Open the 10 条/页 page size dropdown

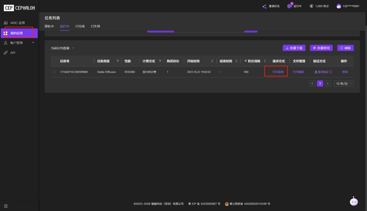coord(344,84)
